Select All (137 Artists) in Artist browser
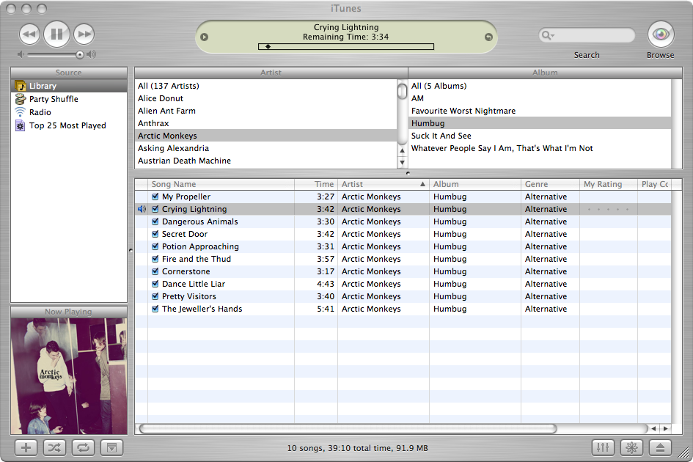Image resolution: width=693 pixels, height=462 pixels. [x=266, y=86]
